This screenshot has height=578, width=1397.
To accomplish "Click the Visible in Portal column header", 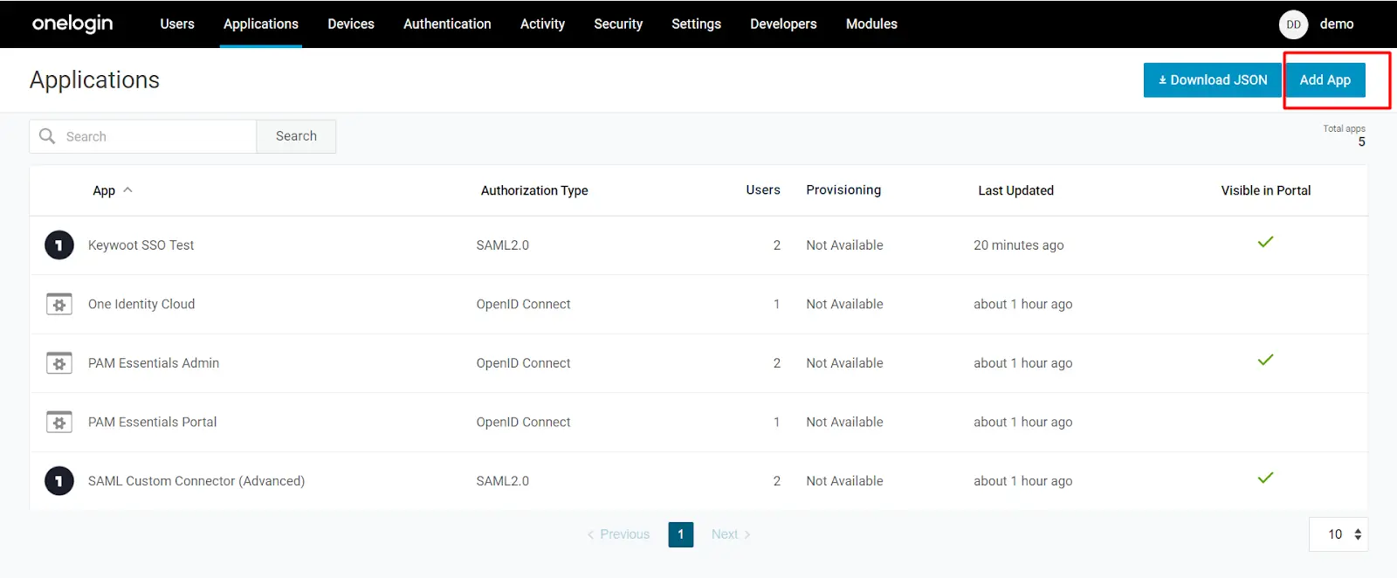I will click(1266, 190).
